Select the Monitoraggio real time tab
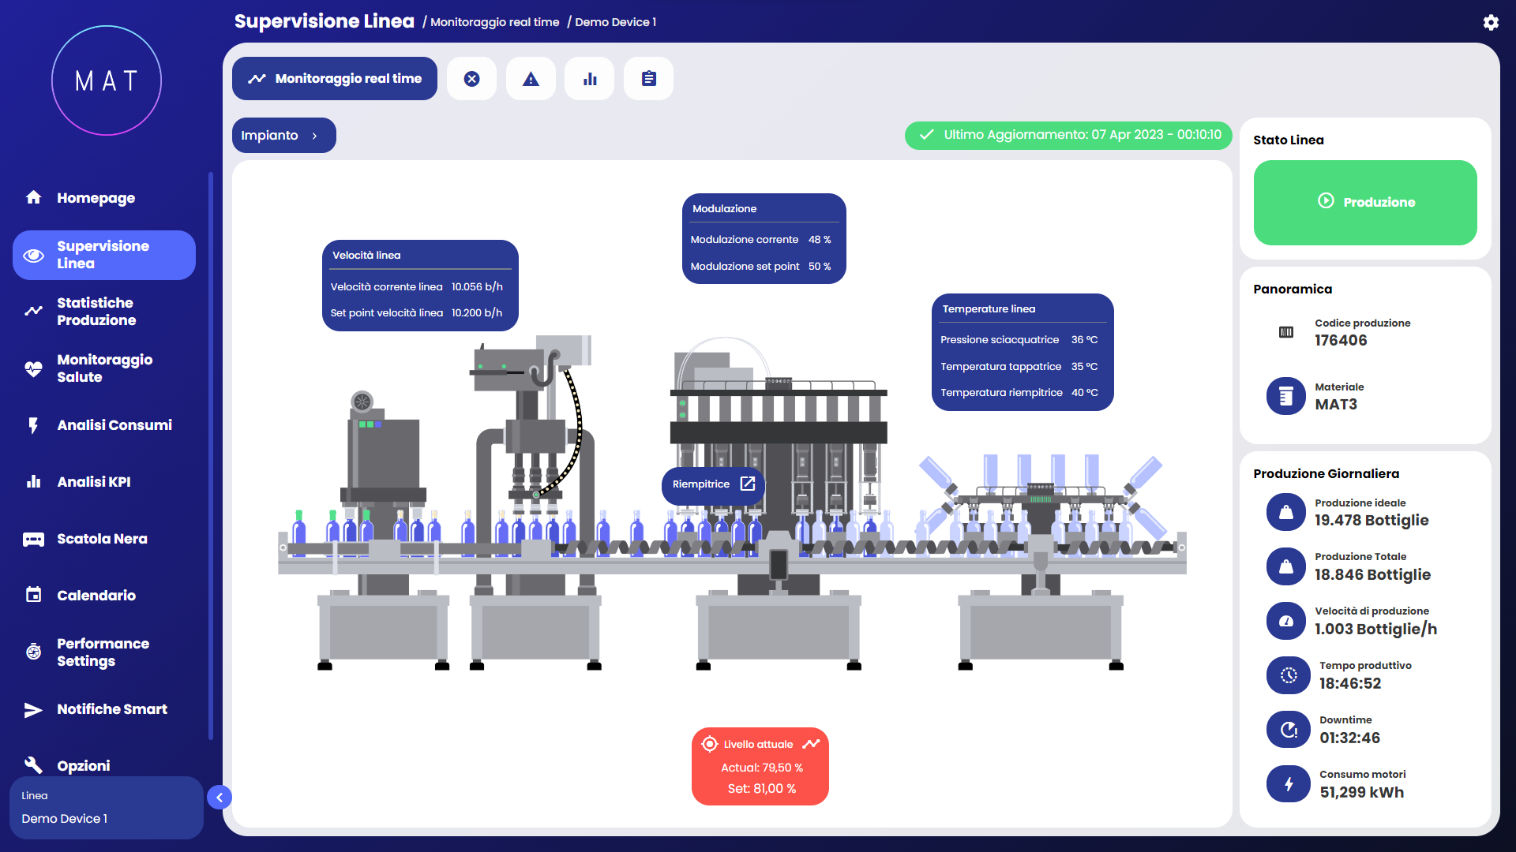The width and height of the screenshot is (1516, 852). coord(335,78)
